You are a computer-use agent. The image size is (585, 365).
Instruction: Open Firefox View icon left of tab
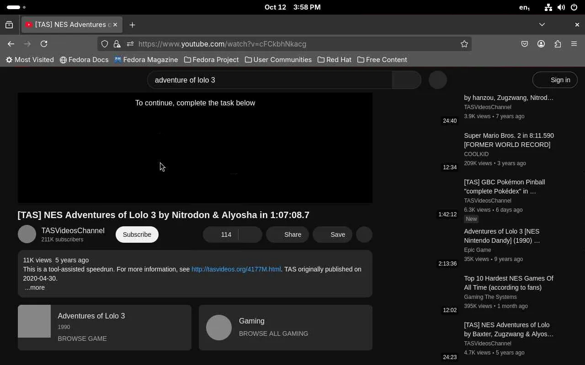(9, 25)
